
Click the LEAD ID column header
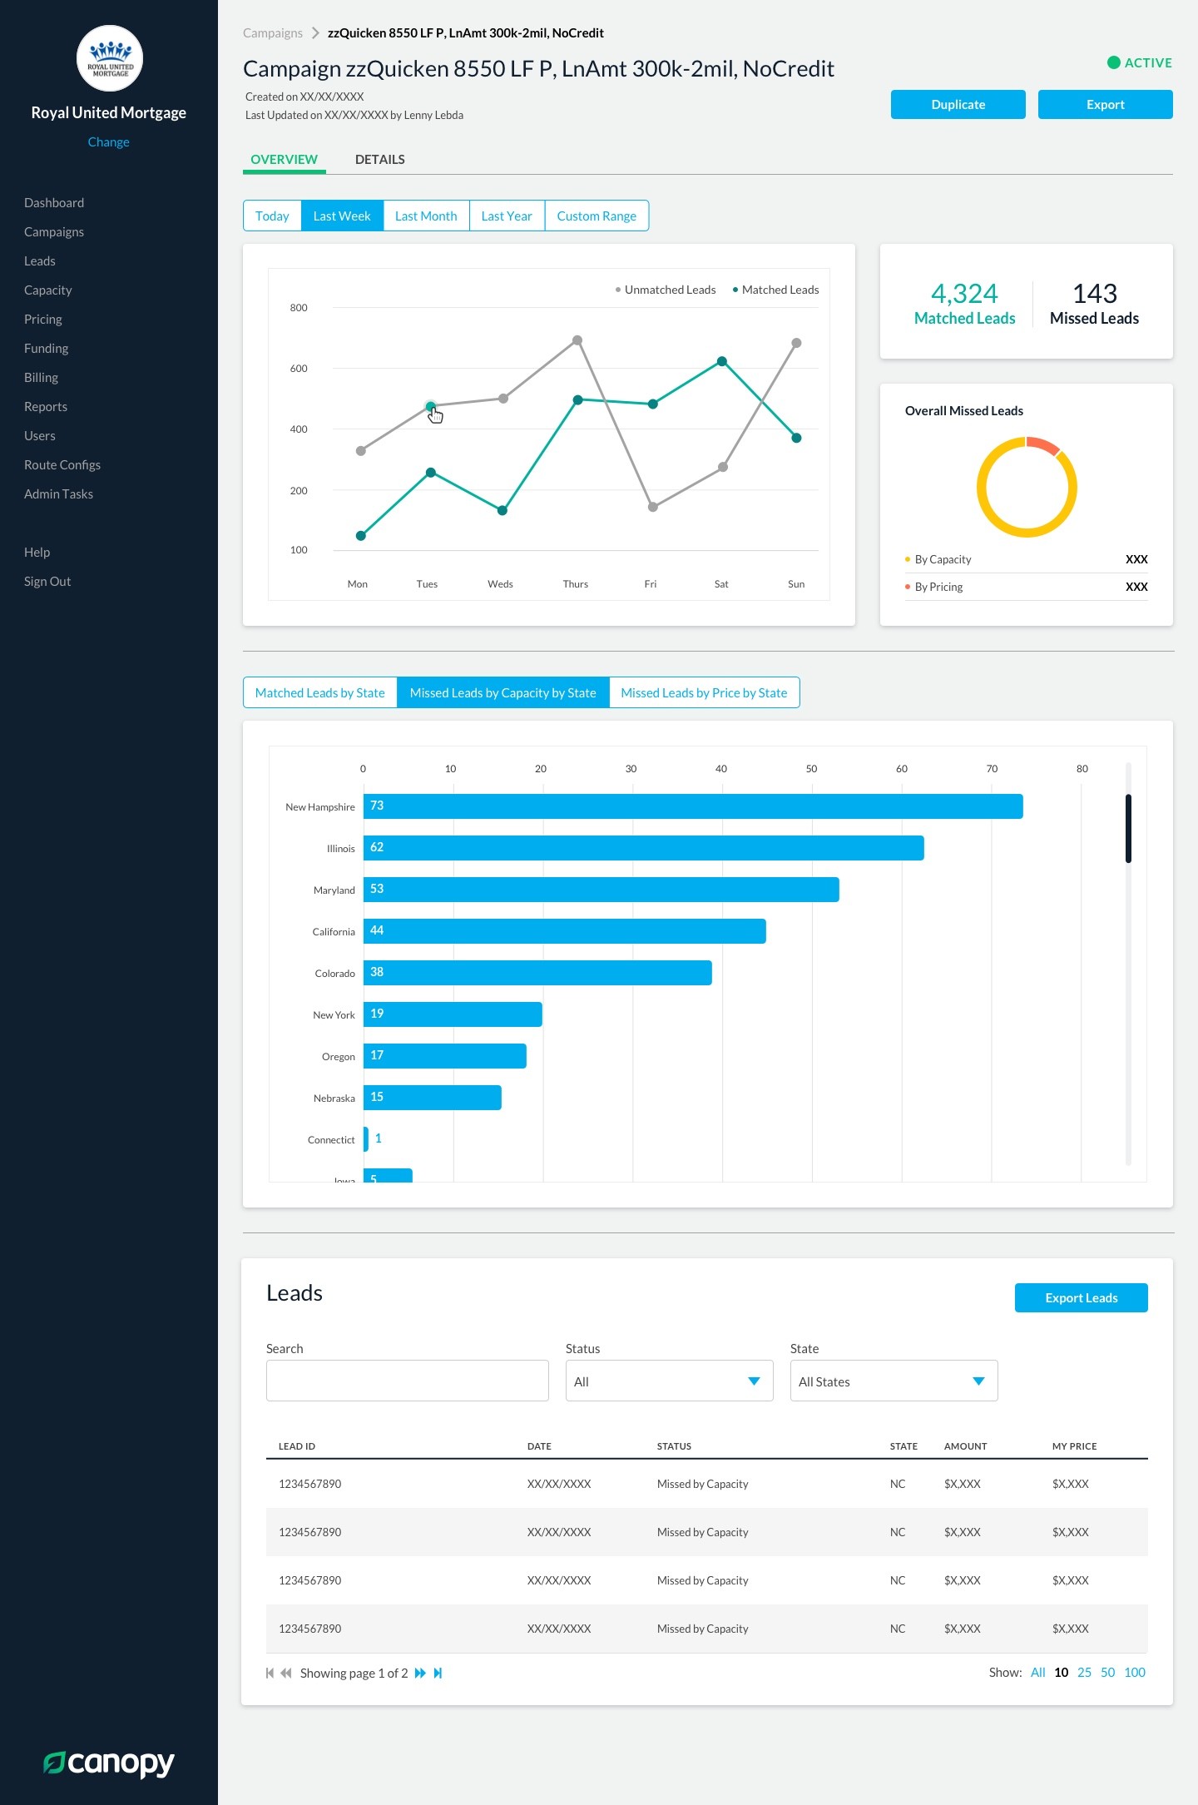297,1446
